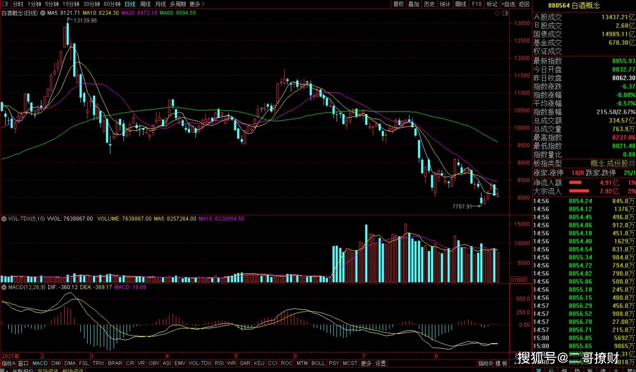Select the 60分钟 period
This screenshot has height=372, width=636.
tap(112, 4)
